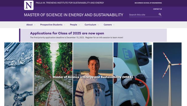Expand the People menu chevron
187x106 pixels.
pos(79,25)
